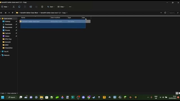Open Videos in the sidebar
Screen dimensions: 180x101
tap(7, 36)
